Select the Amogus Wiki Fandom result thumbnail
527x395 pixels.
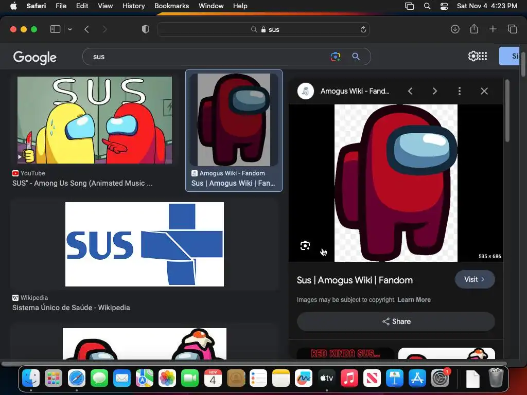[x=234, y=120]
